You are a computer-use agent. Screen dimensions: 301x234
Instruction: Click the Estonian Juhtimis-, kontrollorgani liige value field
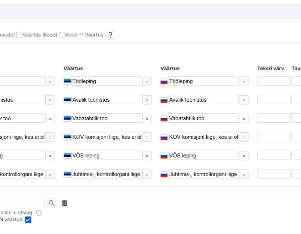click(x=107, y=174)
